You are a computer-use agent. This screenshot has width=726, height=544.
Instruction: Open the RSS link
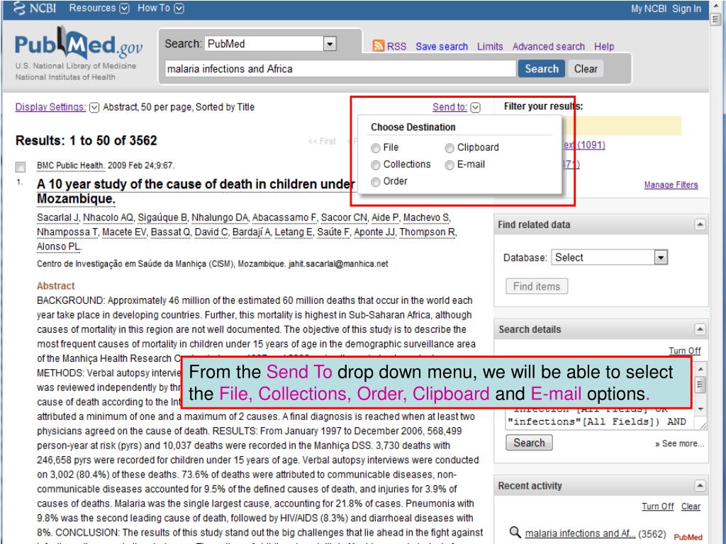(396, 46)
